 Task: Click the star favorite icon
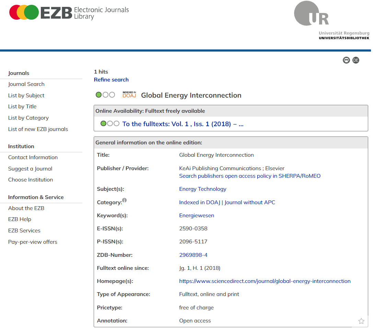point(361,321)
